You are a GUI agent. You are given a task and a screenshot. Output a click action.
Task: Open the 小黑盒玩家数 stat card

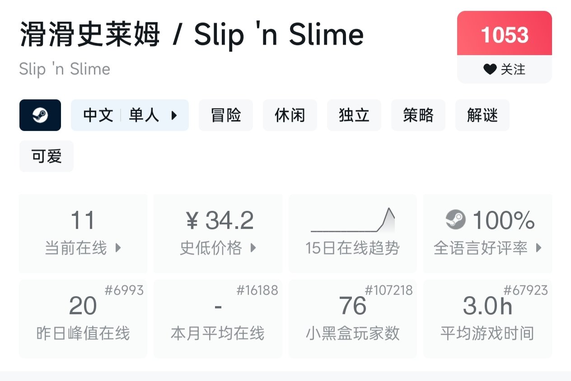353,319
